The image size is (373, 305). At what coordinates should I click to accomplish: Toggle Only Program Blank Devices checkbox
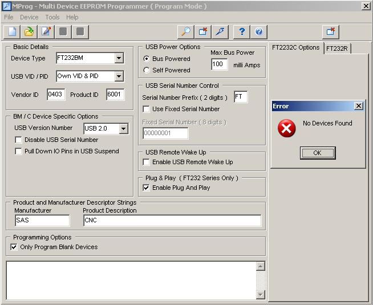(14, 247)
